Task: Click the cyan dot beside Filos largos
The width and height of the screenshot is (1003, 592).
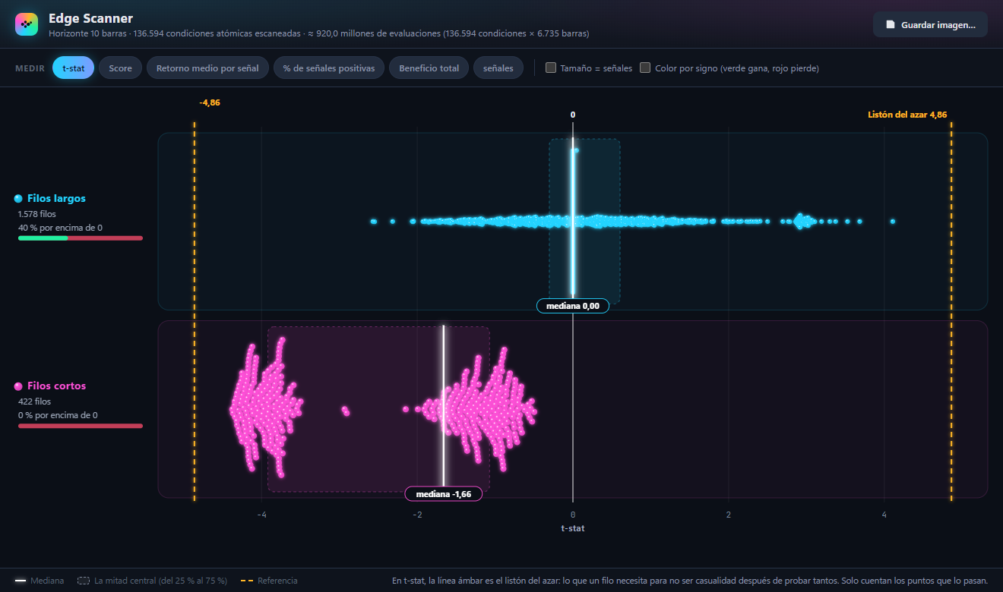Action: pos(18,198)
